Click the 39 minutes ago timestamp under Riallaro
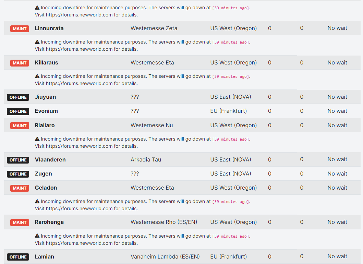This screenshot has width=363, height=264. [231, 139]
